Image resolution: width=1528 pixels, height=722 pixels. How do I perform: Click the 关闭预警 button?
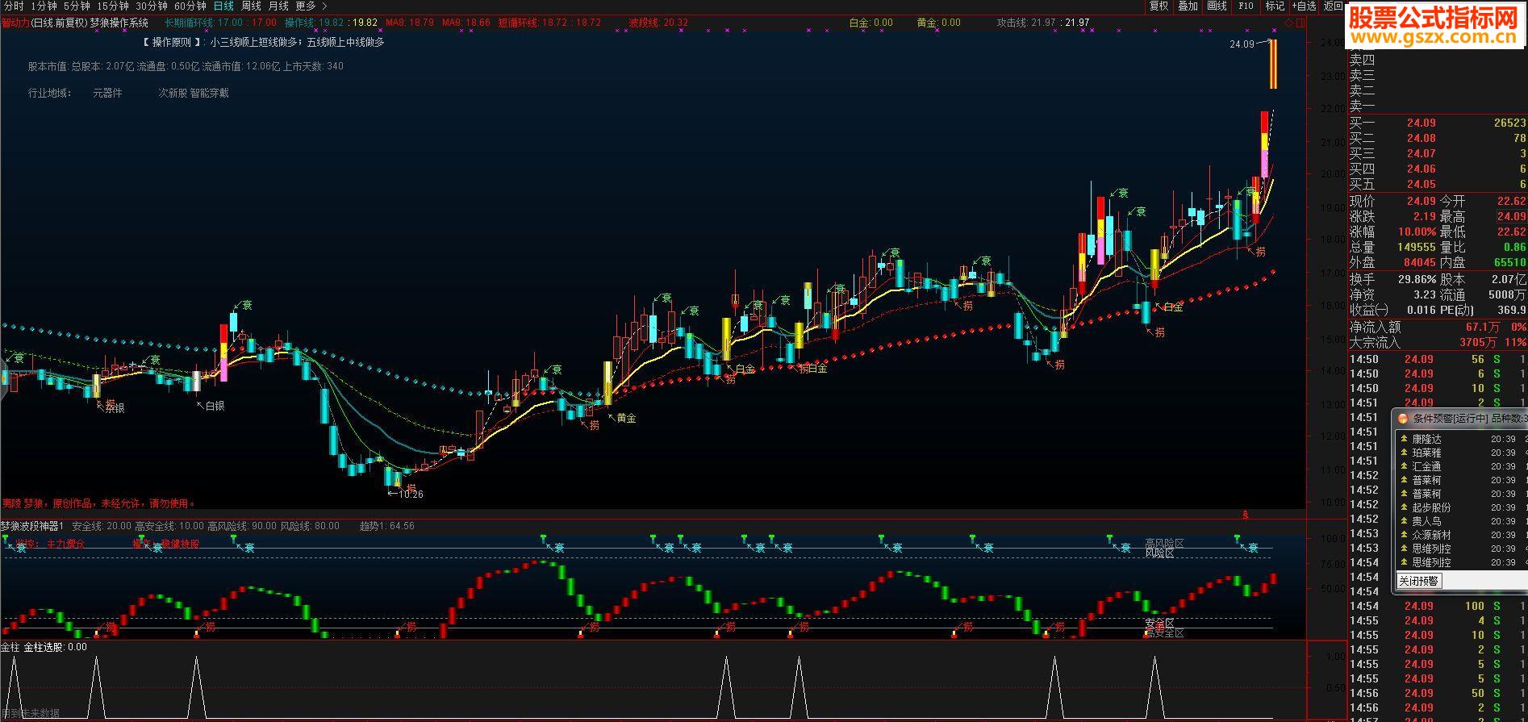(1417, 581)
